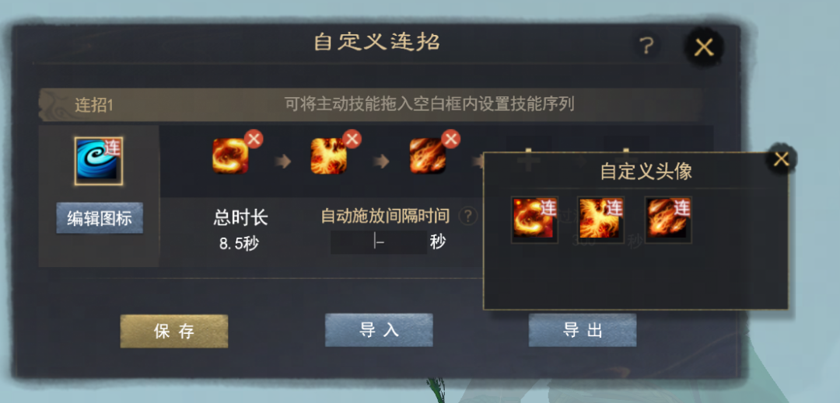Viewport: 840px width, 403px height.
Task: Click the 导出 export button
Action: 583,330
